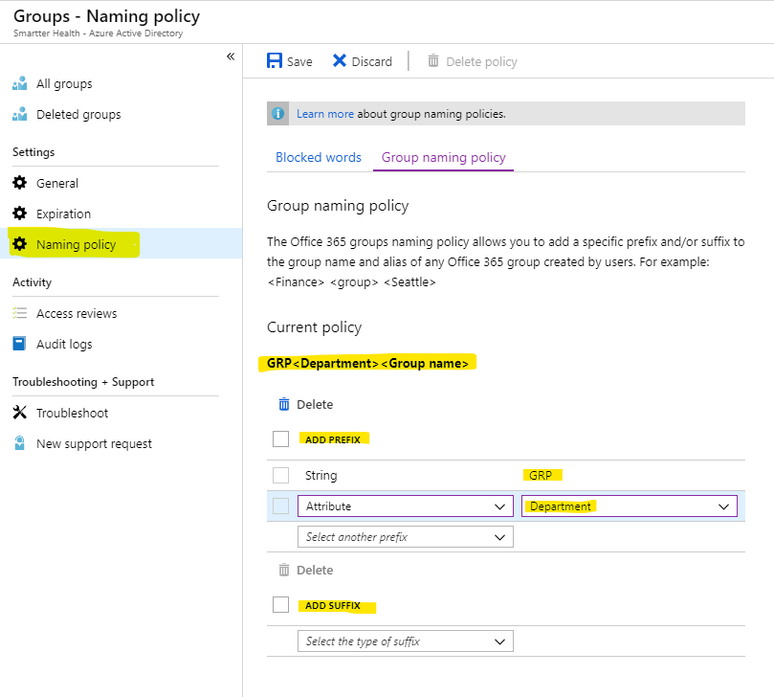This screenshot has width=774, height=697.
Task: Expand the suffix type dropdown
Action: (406, 641)
